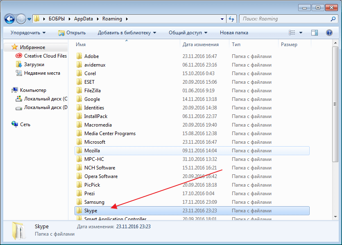The height and width of the screenshot is (245, 342).
Task: Minimize the Explorer window
Action: (x=305, y=8)
